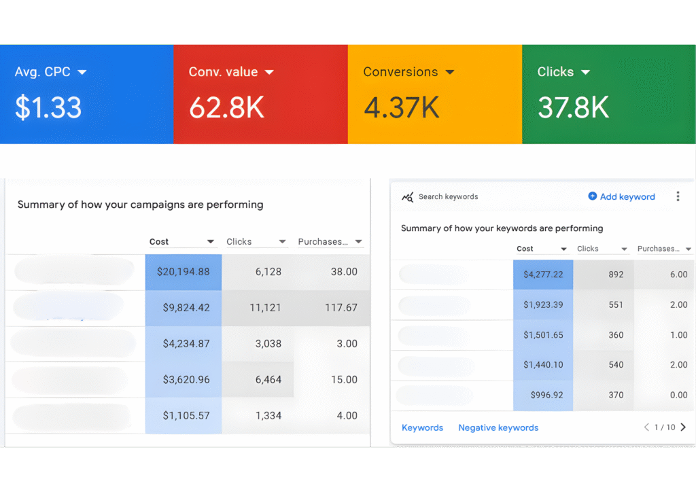Open the Conversions metric dropdown
The height and width of the screenshot is (492, 696).
[x=449, y=72]
